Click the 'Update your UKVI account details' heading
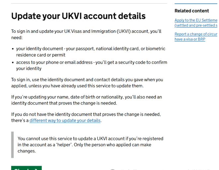Screen dimensions: 219x170 78,16
